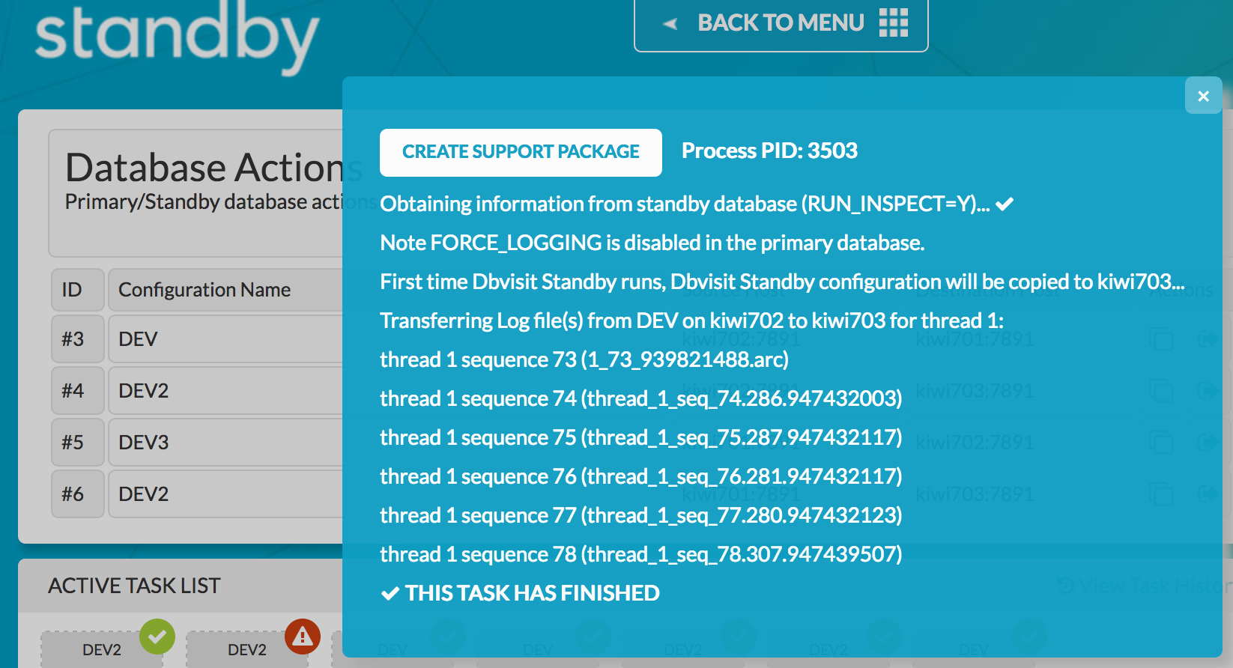This screenshot has width=1233, height=668.
Task: Select the thread 1 sequence 76 log line
Action: click(641, 477)
